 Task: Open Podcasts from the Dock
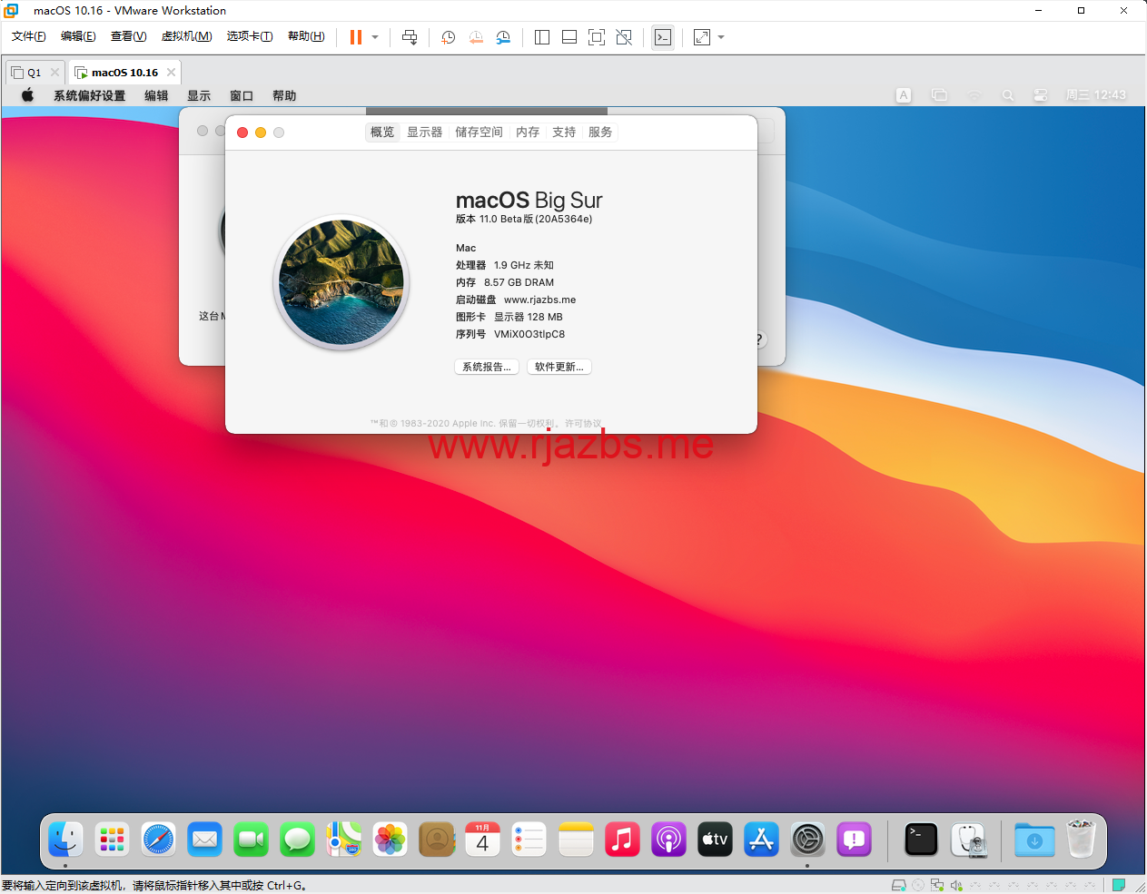pyautogui.click(x=668, y=840)
